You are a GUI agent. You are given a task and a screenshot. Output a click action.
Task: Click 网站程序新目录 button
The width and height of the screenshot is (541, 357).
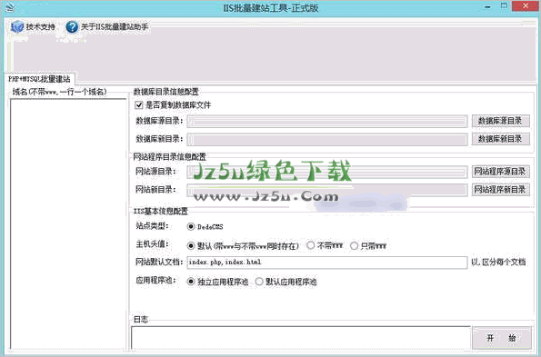(x=501, y=190)
